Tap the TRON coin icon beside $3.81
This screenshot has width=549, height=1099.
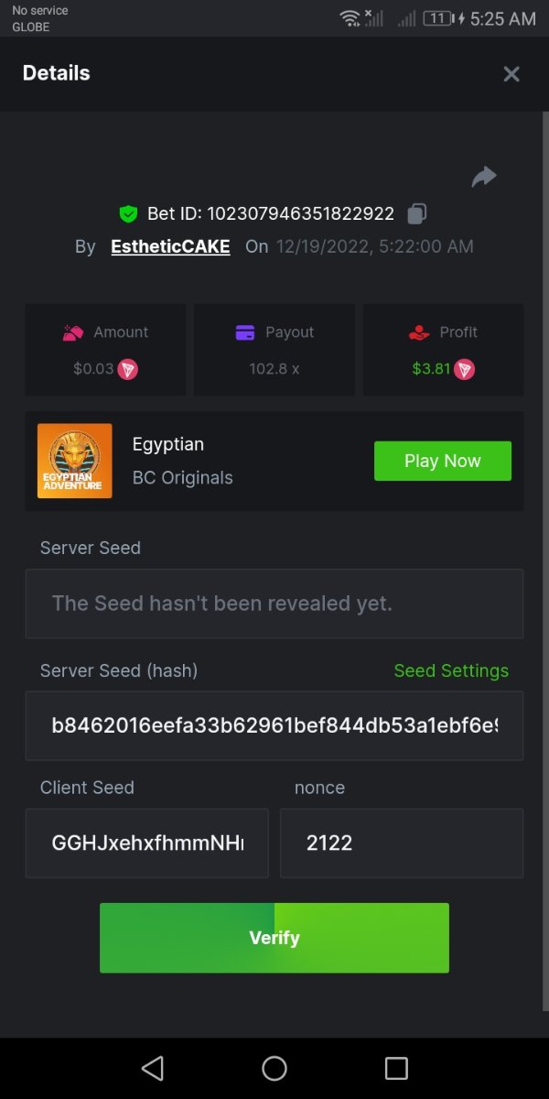pos(465,369)
